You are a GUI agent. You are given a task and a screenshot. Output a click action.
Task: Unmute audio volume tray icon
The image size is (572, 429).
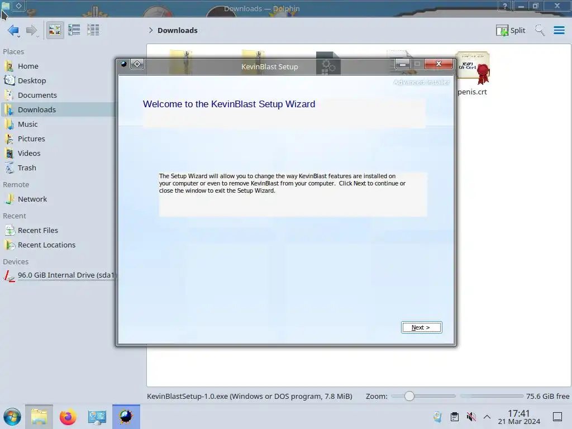pyautogui.click(x=471, y=417)
